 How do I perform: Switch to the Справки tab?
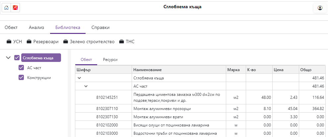pos(100,28)
